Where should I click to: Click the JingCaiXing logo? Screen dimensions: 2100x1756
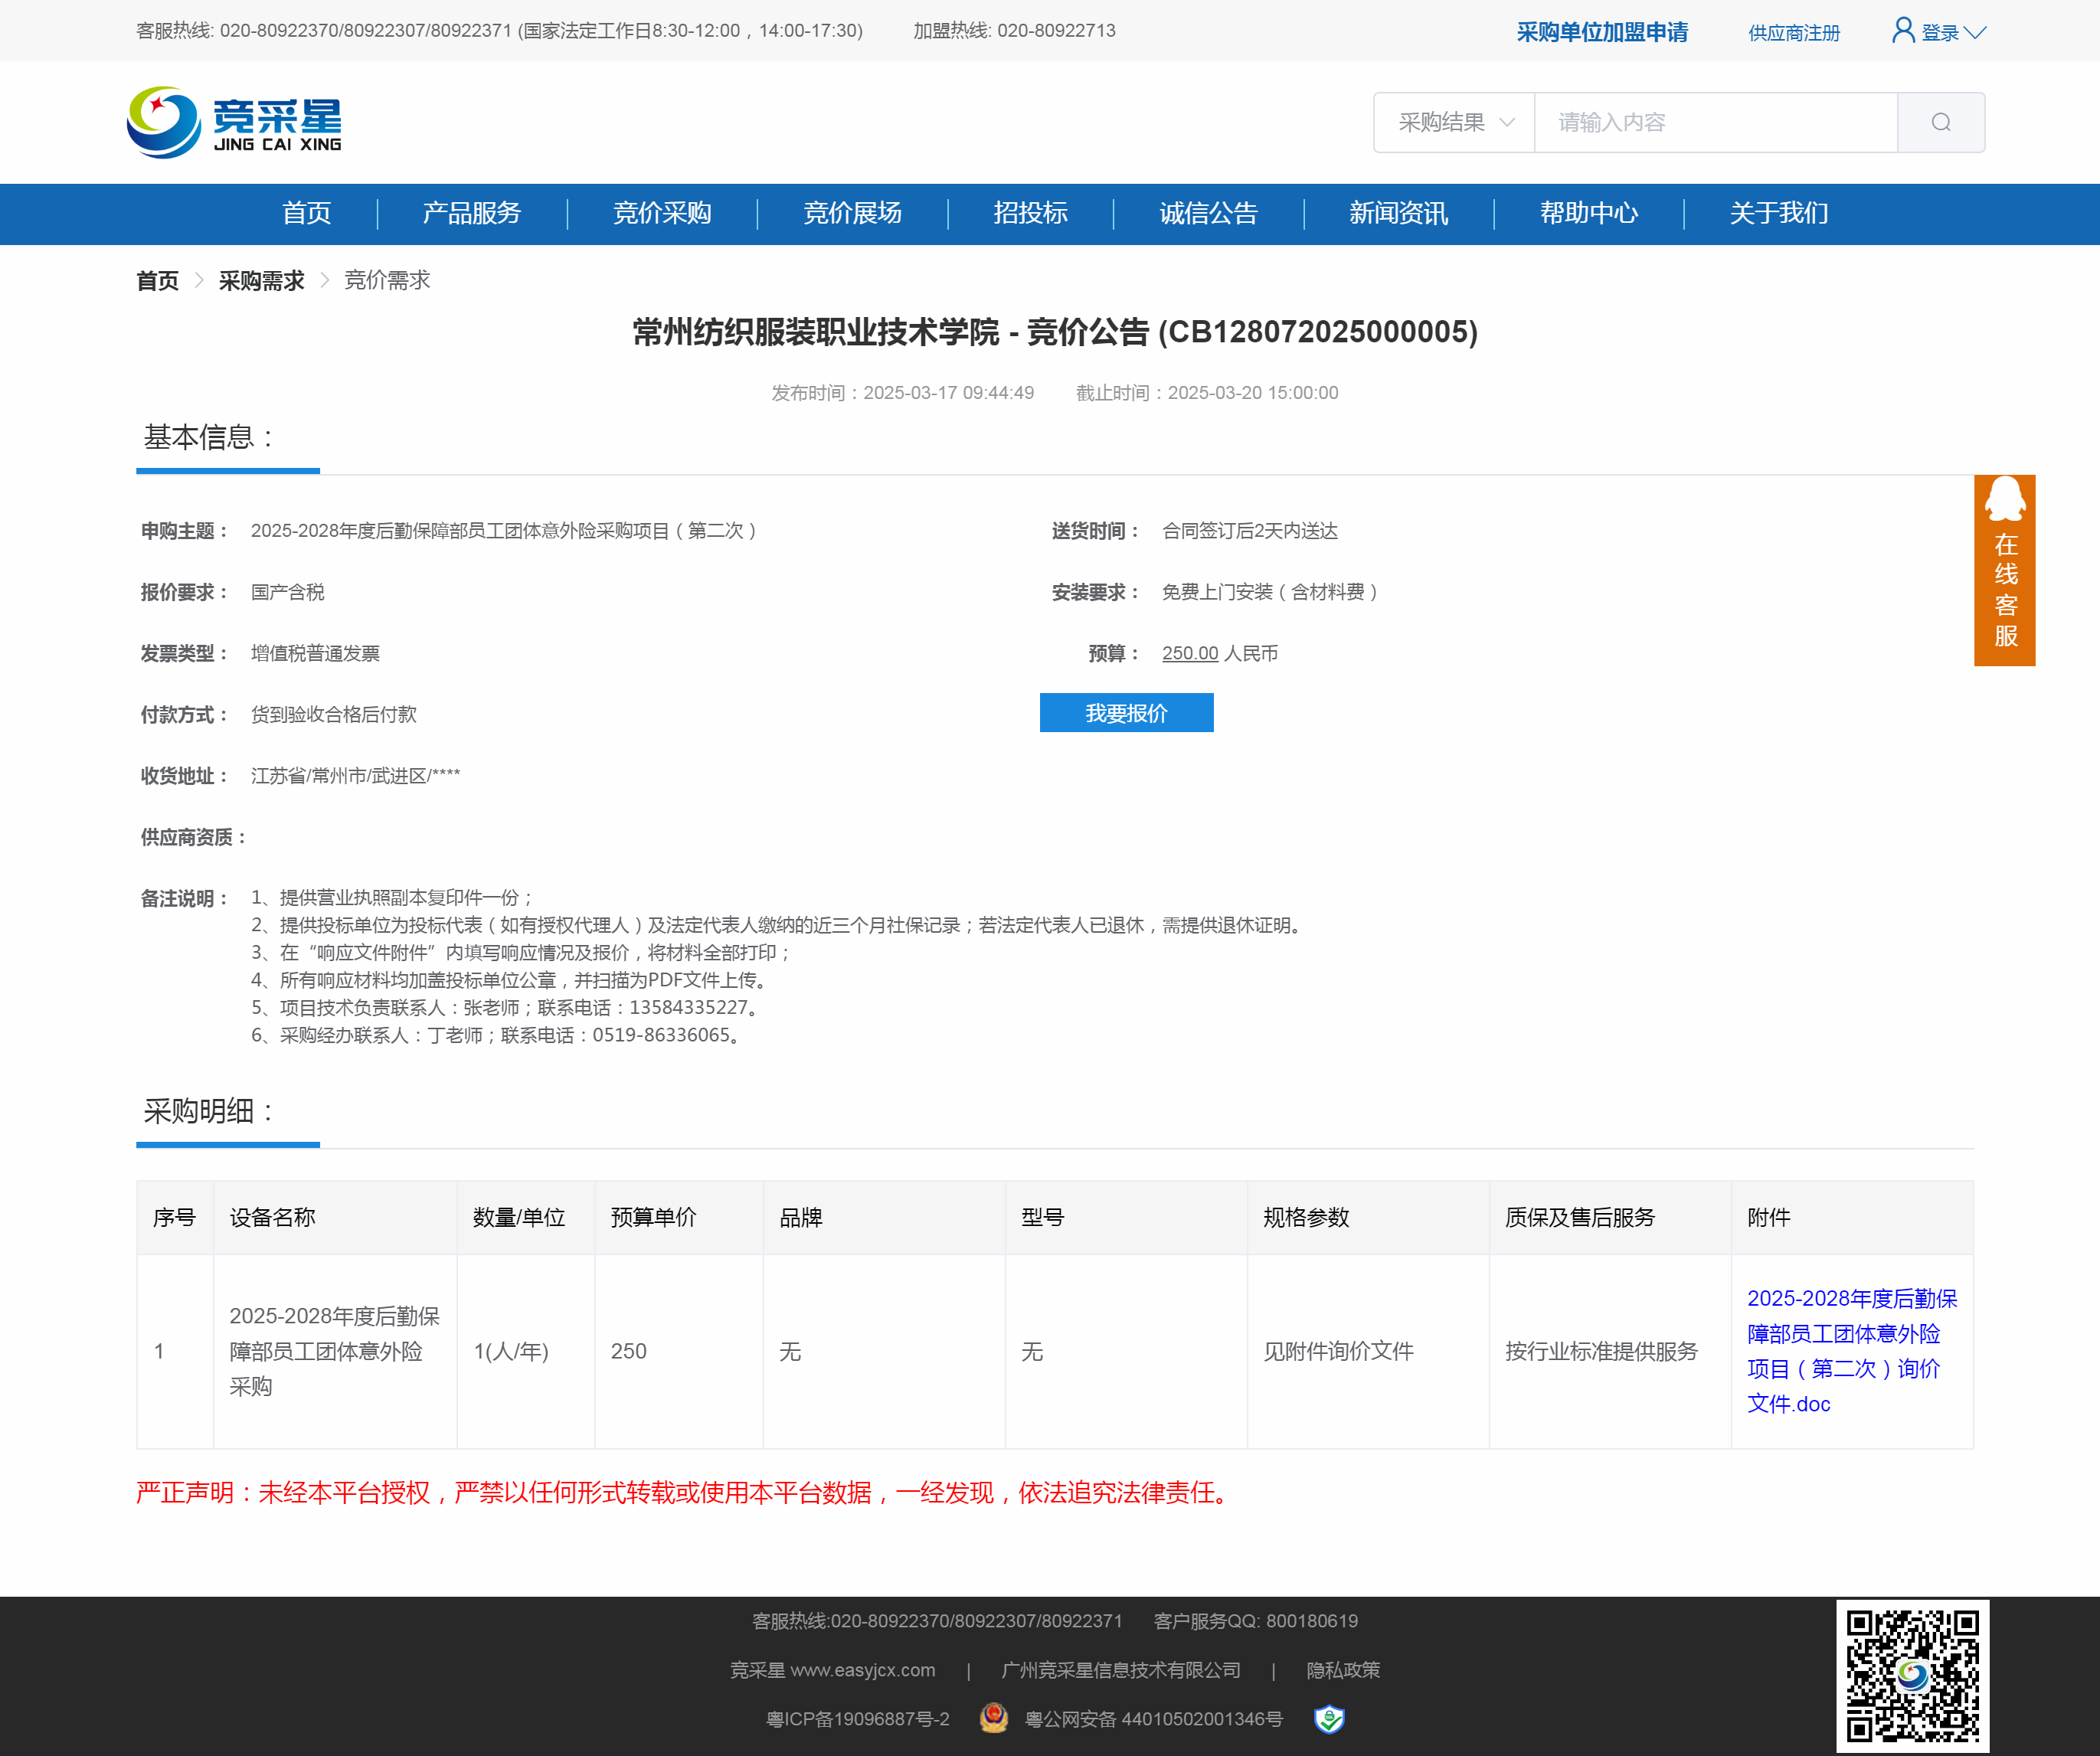pyautogui.click(x=234, y=122)
